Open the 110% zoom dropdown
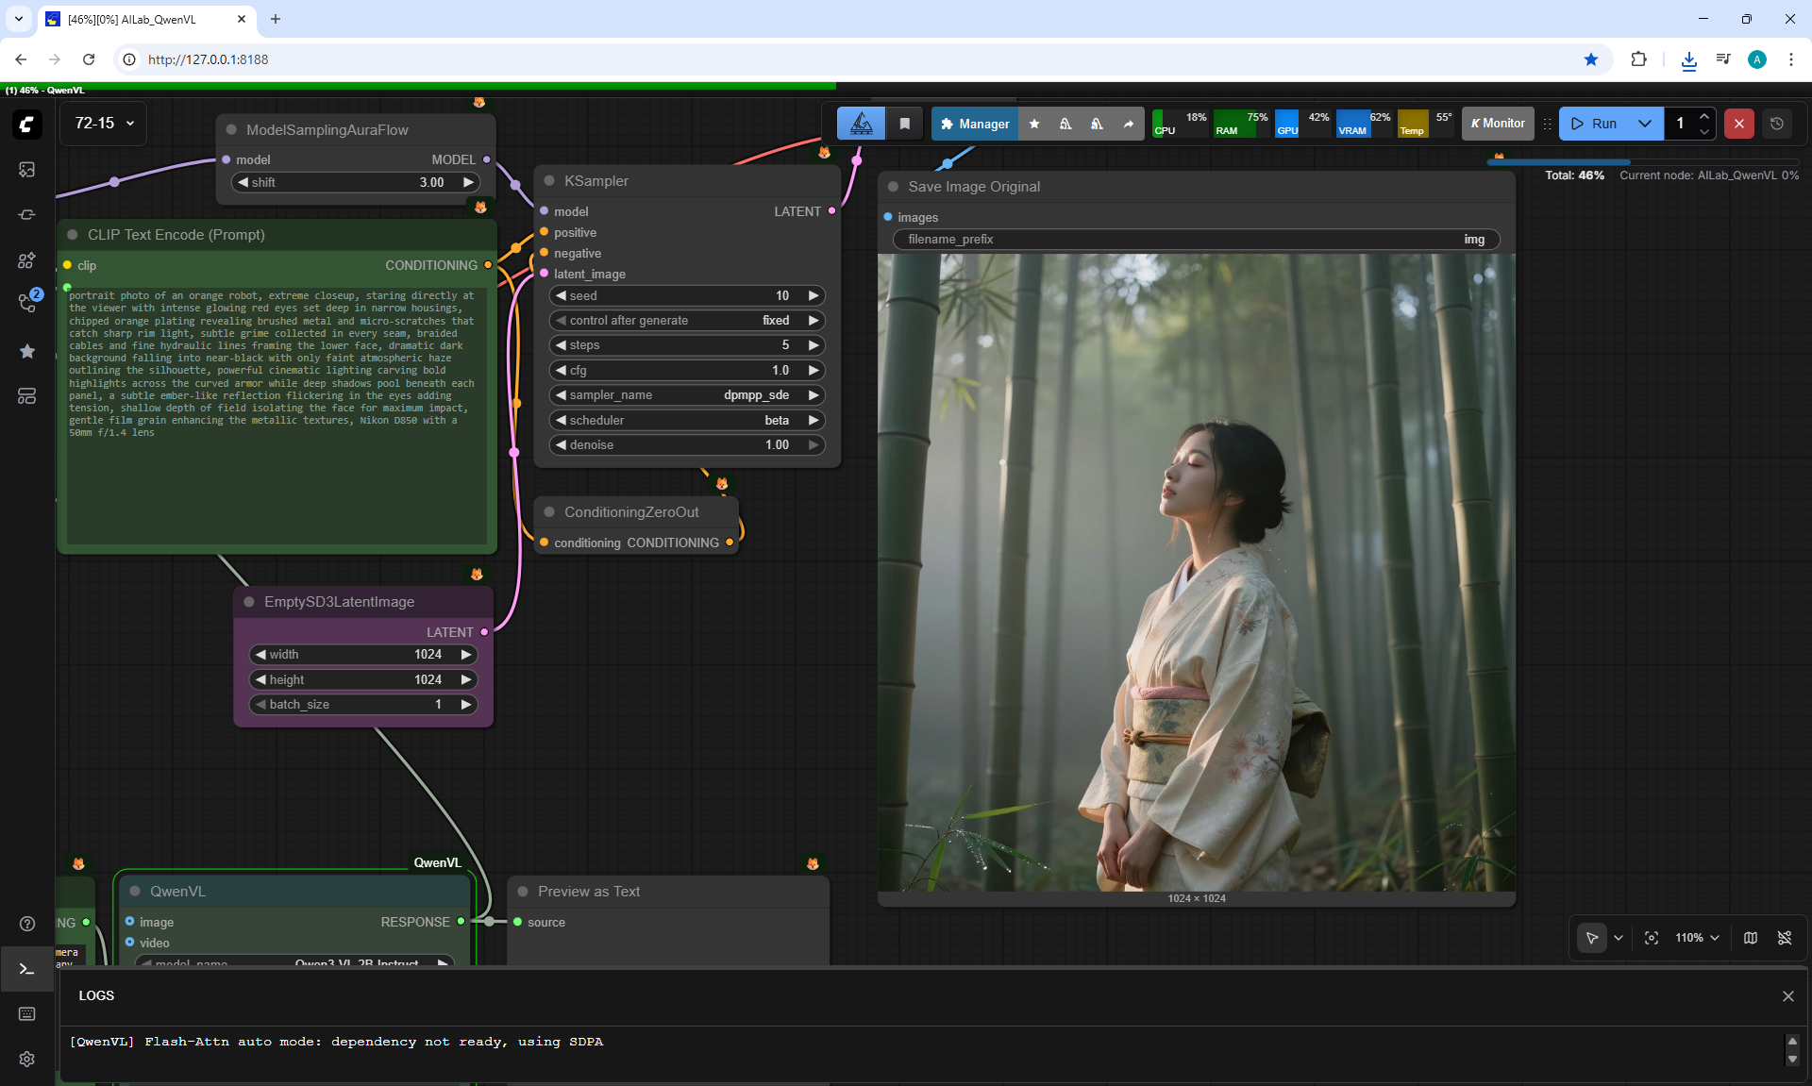The width and height of the screenshot is (1812, 1086). (1697, 938)
